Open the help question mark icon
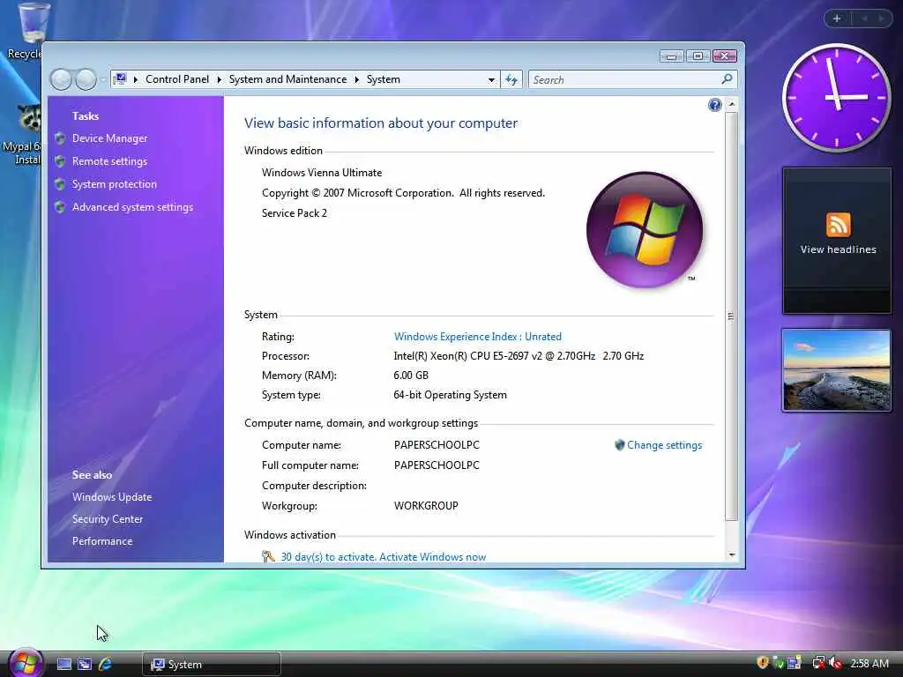 [x=714, y=105]
